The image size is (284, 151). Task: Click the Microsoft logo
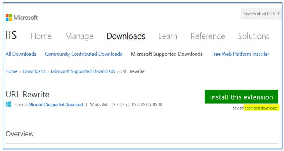[22, 18]
